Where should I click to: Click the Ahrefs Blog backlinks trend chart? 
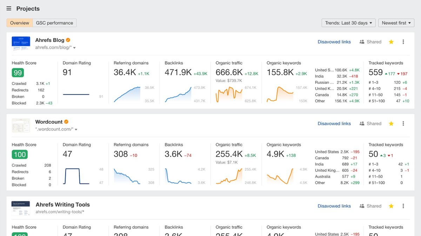[x=178, y=94]
